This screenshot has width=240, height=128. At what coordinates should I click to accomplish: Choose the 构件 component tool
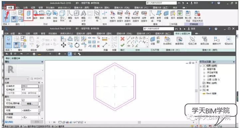coord(77,15)
